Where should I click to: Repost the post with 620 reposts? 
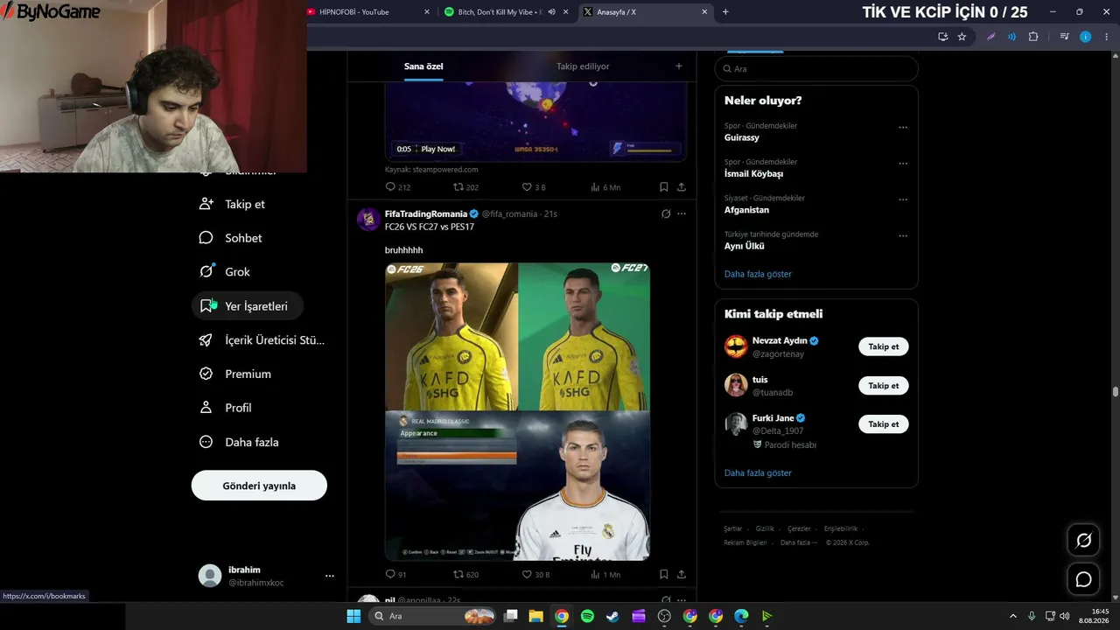[x=465, y=575]
